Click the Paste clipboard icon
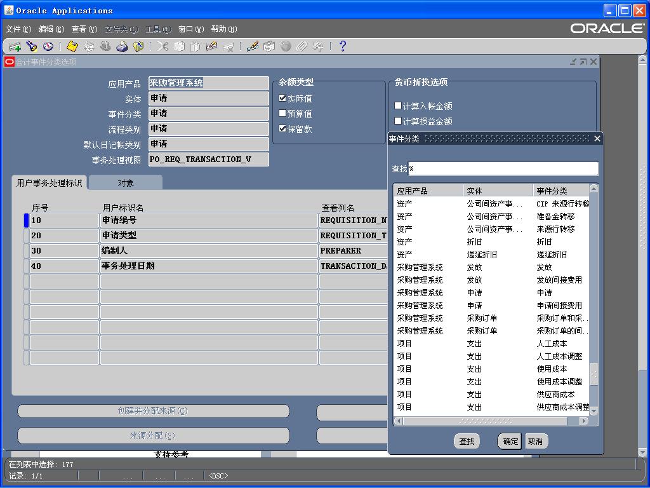 pos(196,46)
